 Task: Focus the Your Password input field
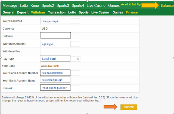click(x=55, y=21)
